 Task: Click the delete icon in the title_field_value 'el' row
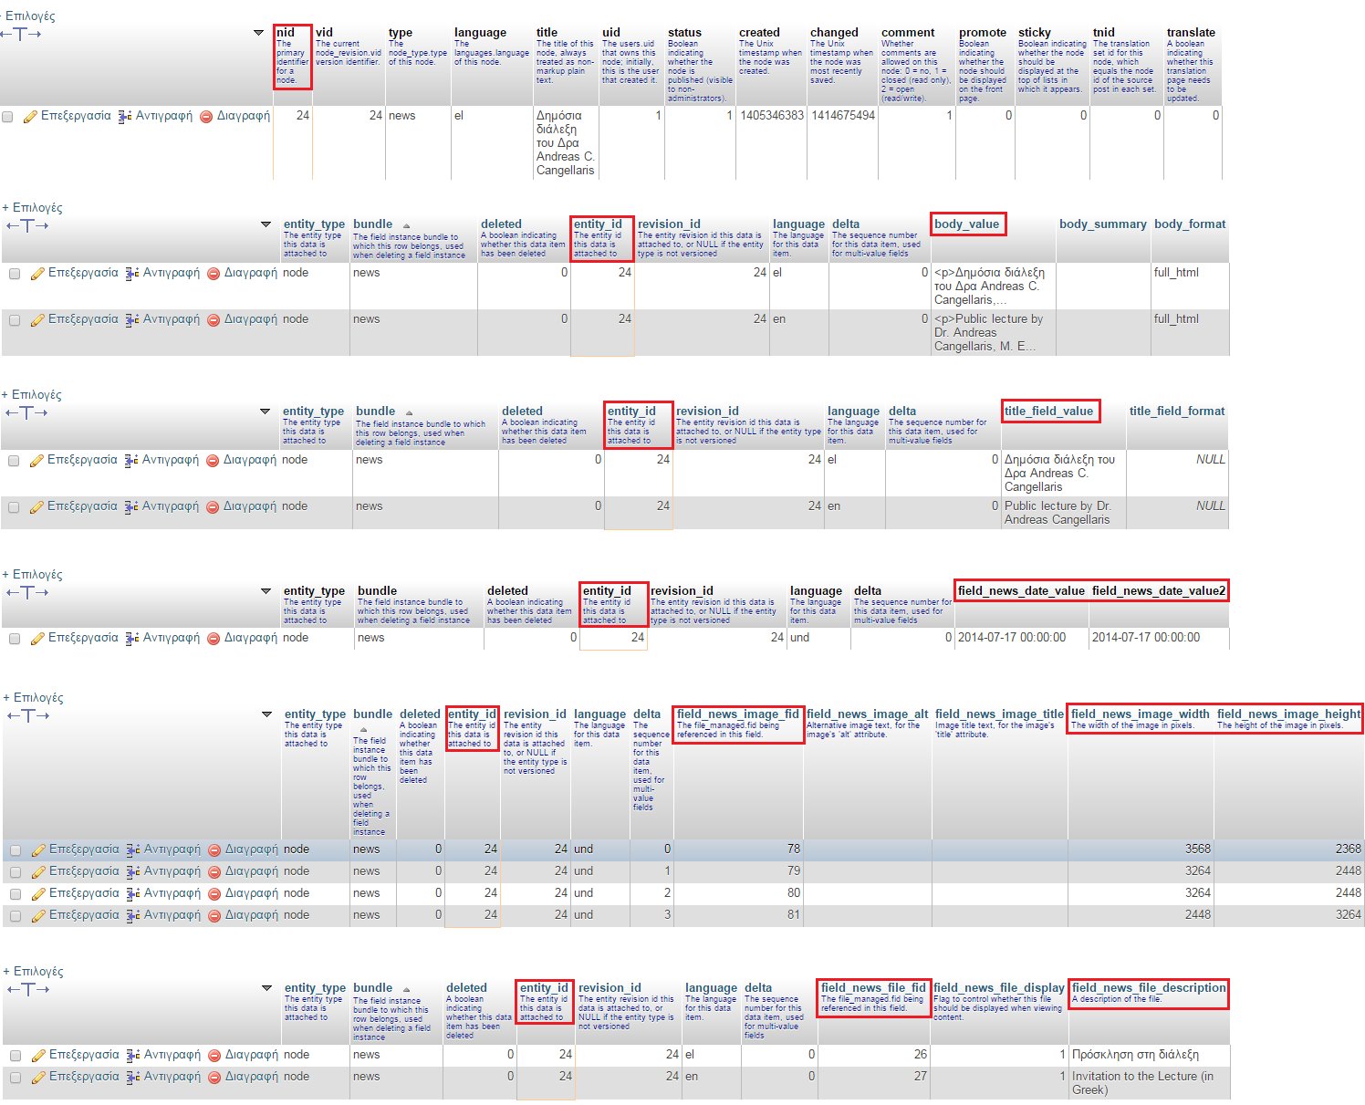point(213,461)
